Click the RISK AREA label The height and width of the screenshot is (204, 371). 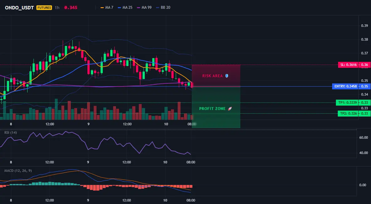coord(212,76)
